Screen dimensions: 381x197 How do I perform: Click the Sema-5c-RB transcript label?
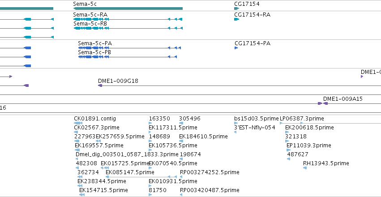(x=90, y=24)
